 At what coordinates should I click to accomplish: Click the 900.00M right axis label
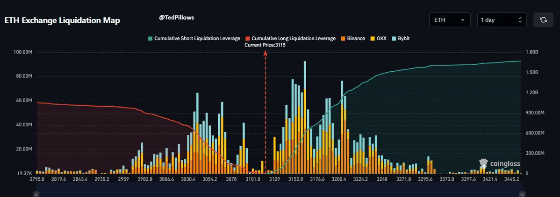pyautogui.click(x=535, y=113)
